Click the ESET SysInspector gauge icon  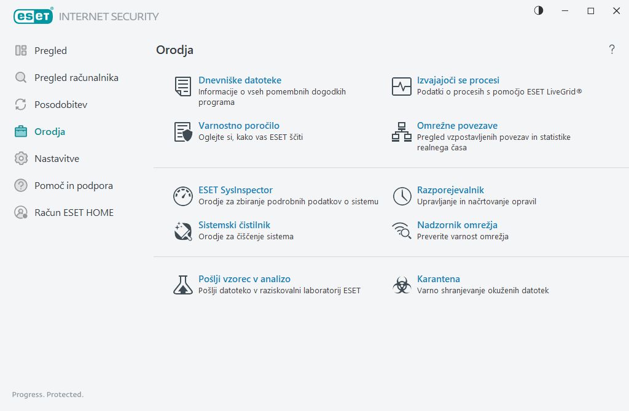pos(183,196)
